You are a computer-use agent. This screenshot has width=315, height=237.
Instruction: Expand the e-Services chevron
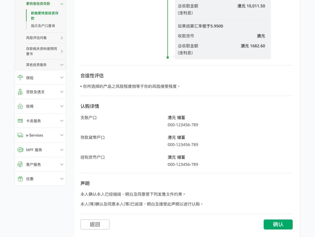(x=62, y=135)
